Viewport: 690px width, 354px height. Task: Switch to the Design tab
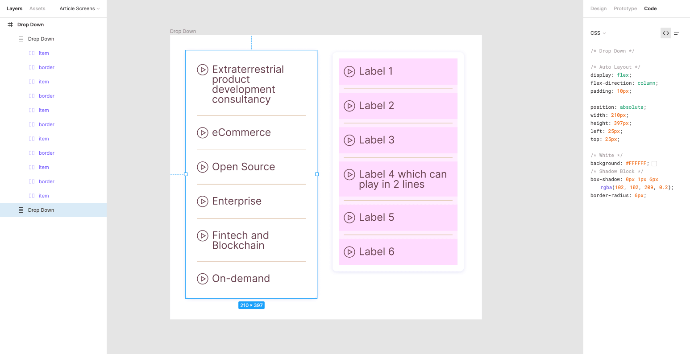[x=598, y=8]
